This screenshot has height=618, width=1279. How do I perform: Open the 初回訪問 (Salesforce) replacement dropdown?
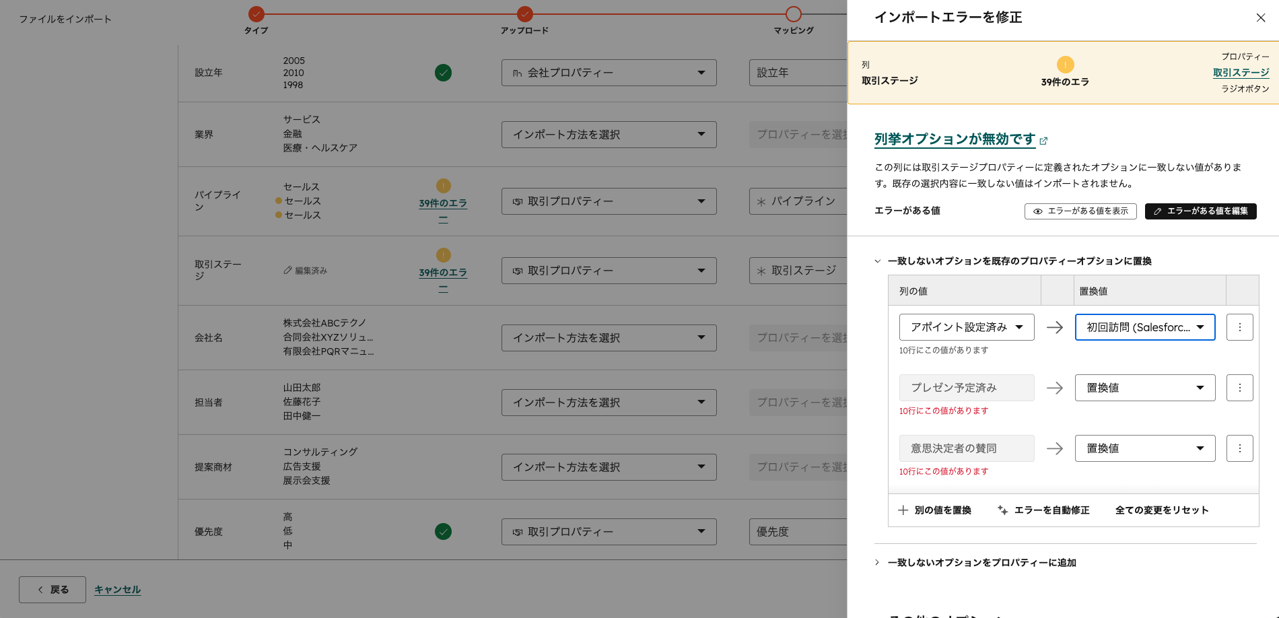click(x=1145, y=327)
